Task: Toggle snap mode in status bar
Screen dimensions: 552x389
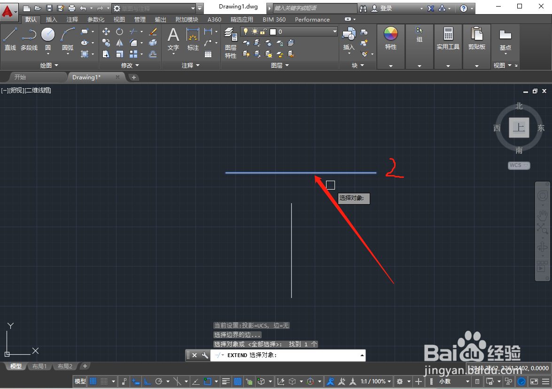Action: click(x=104, y=381)
